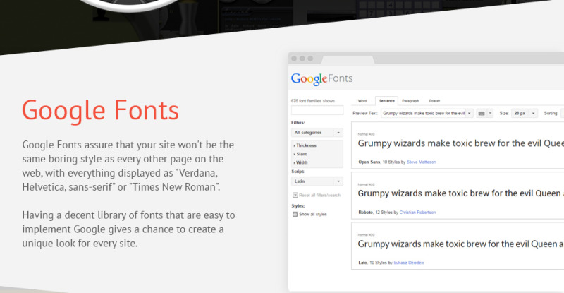The height and width of the screenshot is (293, 564).
Task: Open the Paragraph preview tab
Action: tap(410, 101)
